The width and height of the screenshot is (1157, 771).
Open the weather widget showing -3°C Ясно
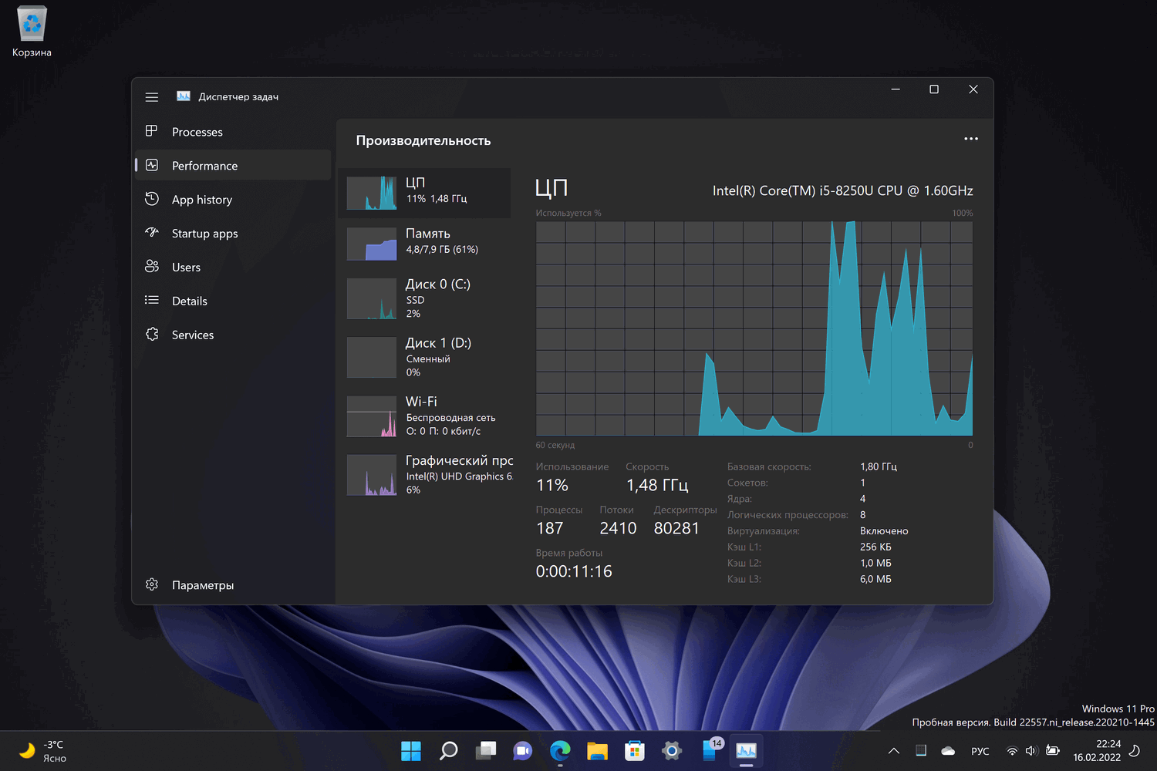point(43,751)
